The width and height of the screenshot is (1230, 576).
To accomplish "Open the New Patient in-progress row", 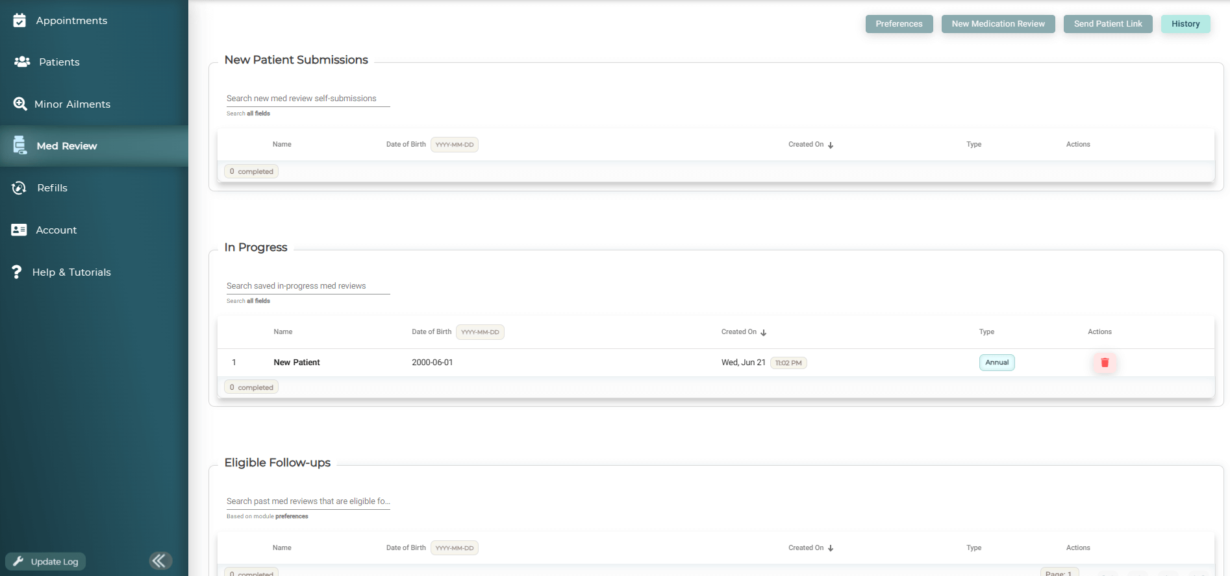I will (x=297, y=363).
